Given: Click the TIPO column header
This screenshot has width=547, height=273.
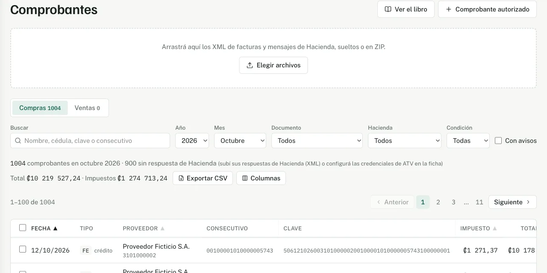Looking at the screenshot, I should click(86, 229).
